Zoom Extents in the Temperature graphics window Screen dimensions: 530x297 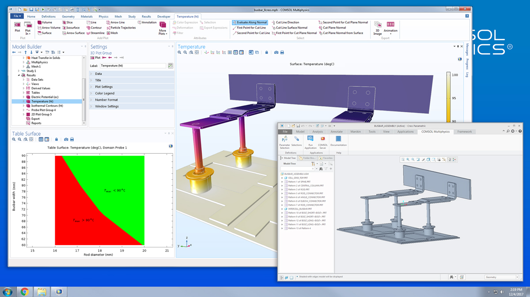(197, 52)
